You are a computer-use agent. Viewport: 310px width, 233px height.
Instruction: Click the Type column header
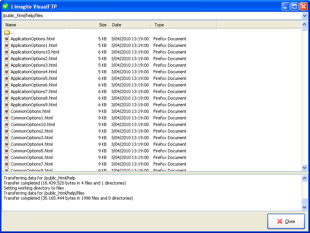click(x=183, y=25)
